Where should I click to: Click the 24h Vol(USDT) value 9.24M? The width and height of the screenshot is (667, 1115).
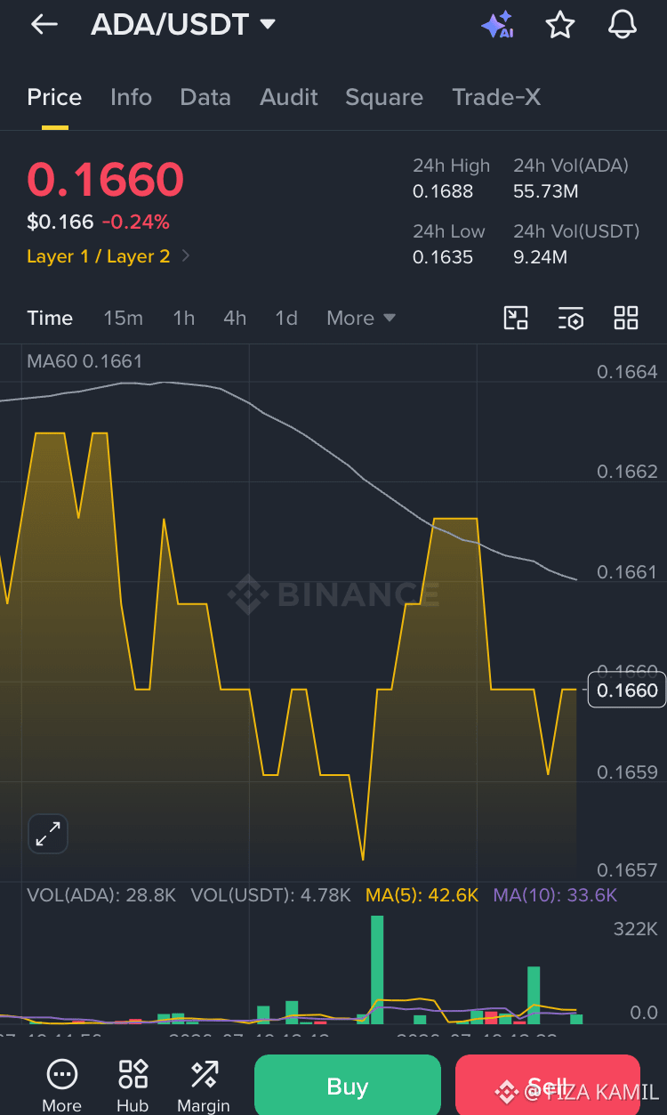pos(540,257)
